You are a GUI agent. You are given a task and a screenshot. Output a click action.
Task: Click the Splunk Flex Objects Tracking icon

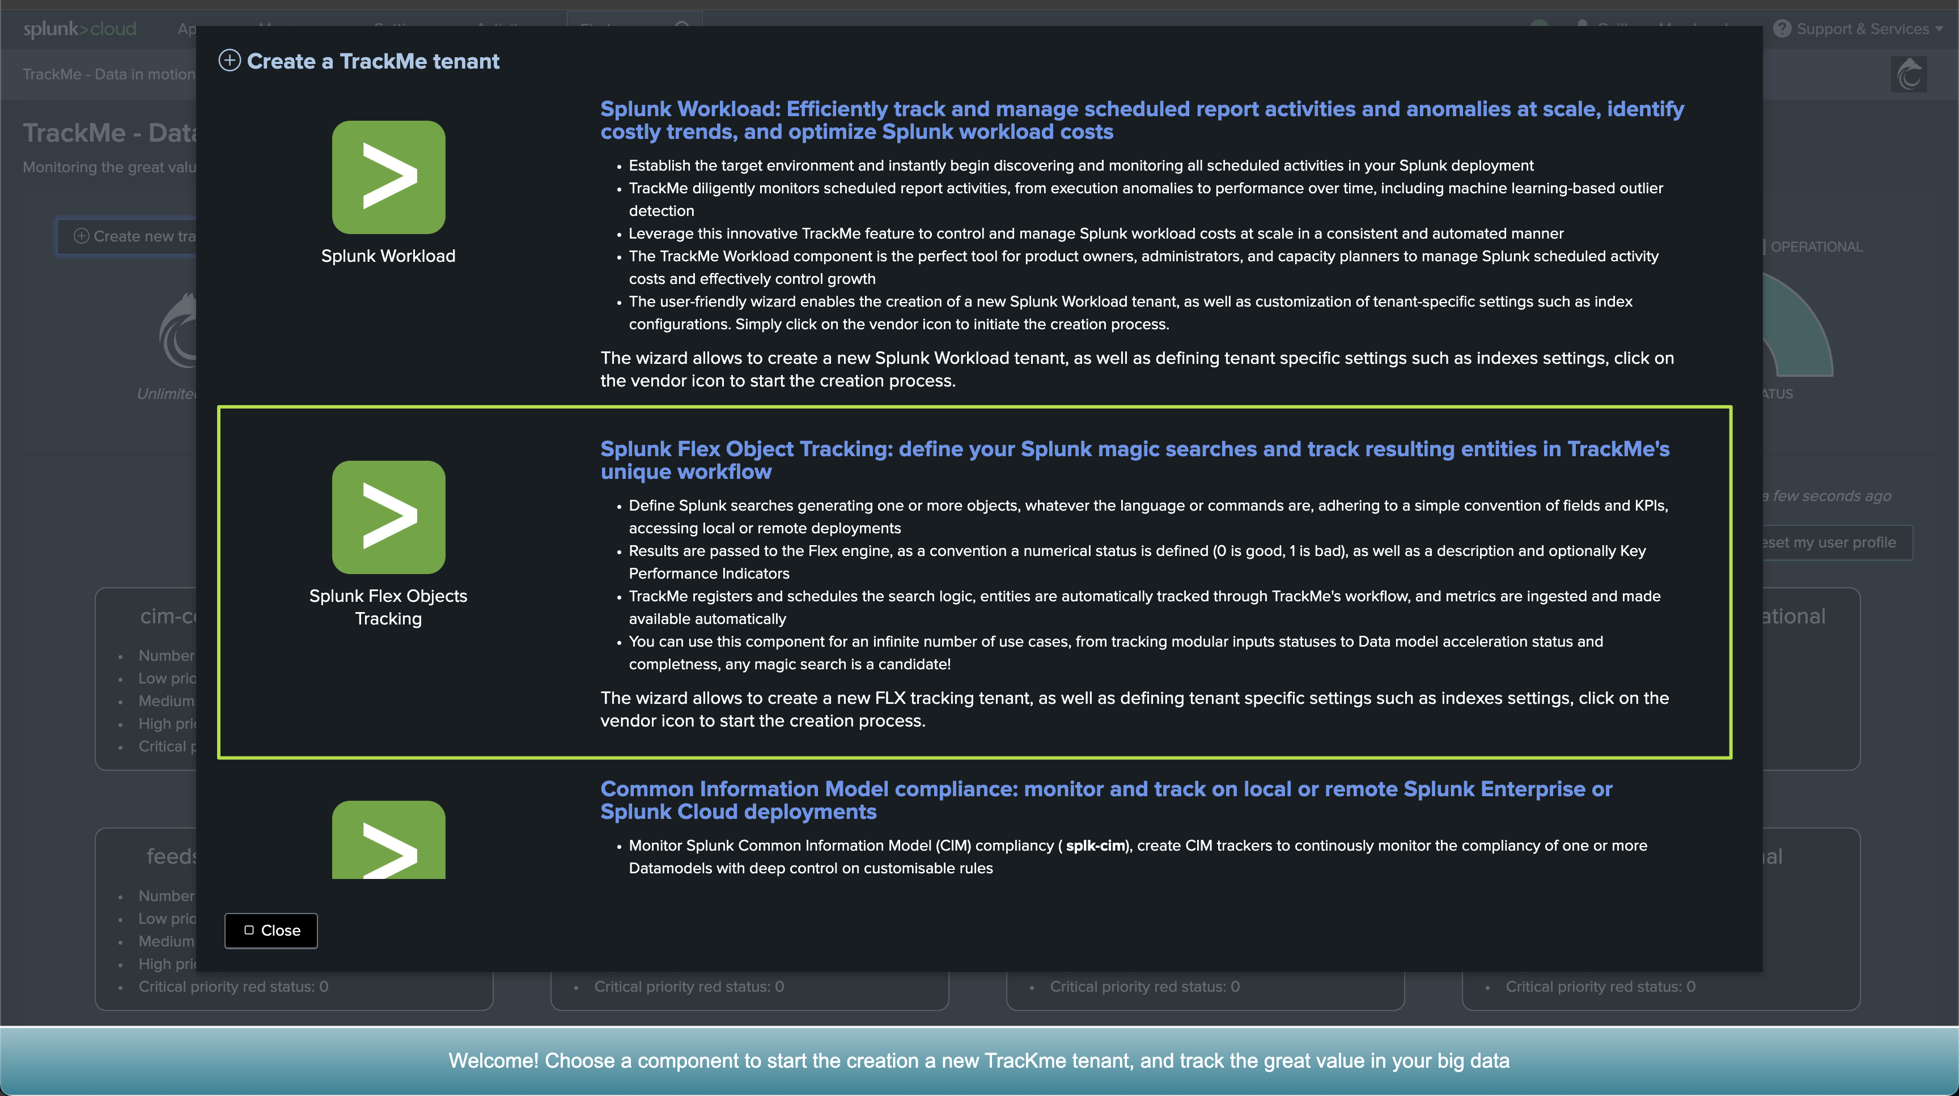[388, 517]
